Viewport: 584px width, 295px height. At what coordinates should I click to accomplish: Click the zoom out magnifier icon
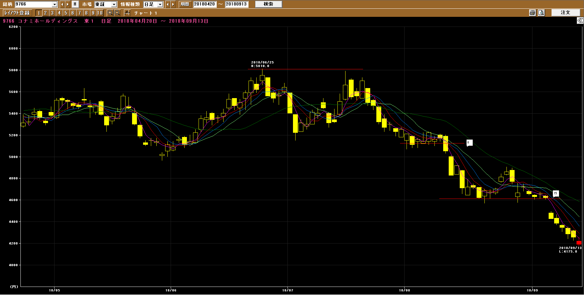point(117,13)
